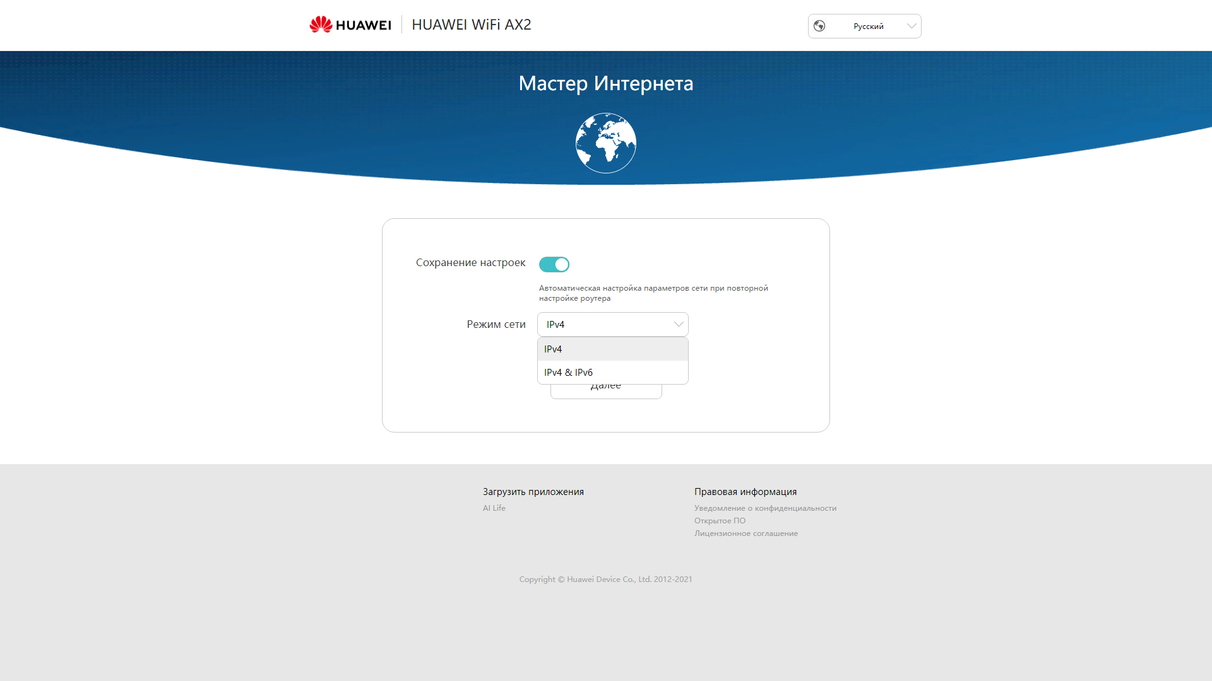
Task: Collapse the Режим сети dropdown arrow
Action: point(678,324)
